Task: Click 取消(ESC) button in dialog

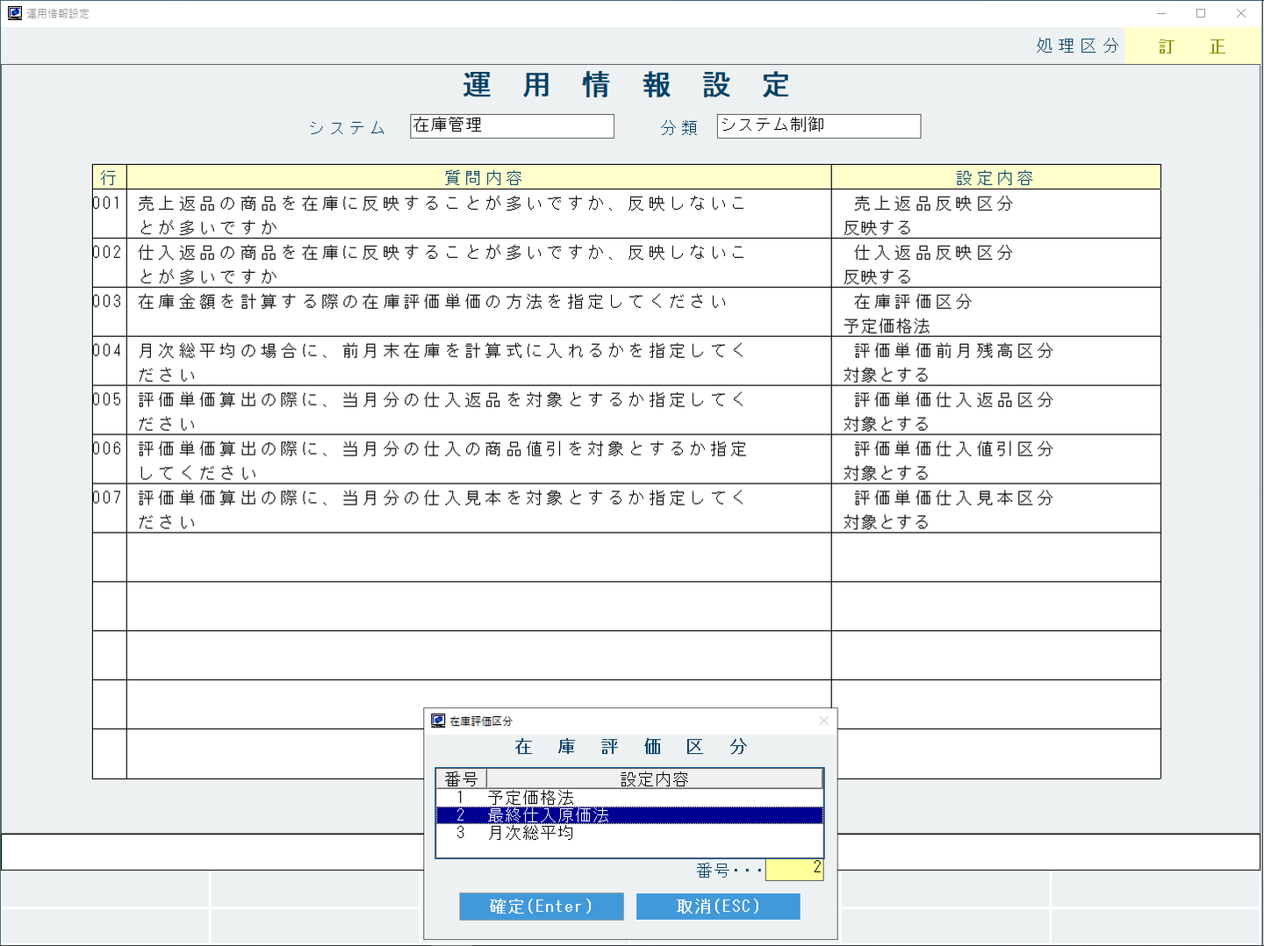Action: click(x=718, y=907)
